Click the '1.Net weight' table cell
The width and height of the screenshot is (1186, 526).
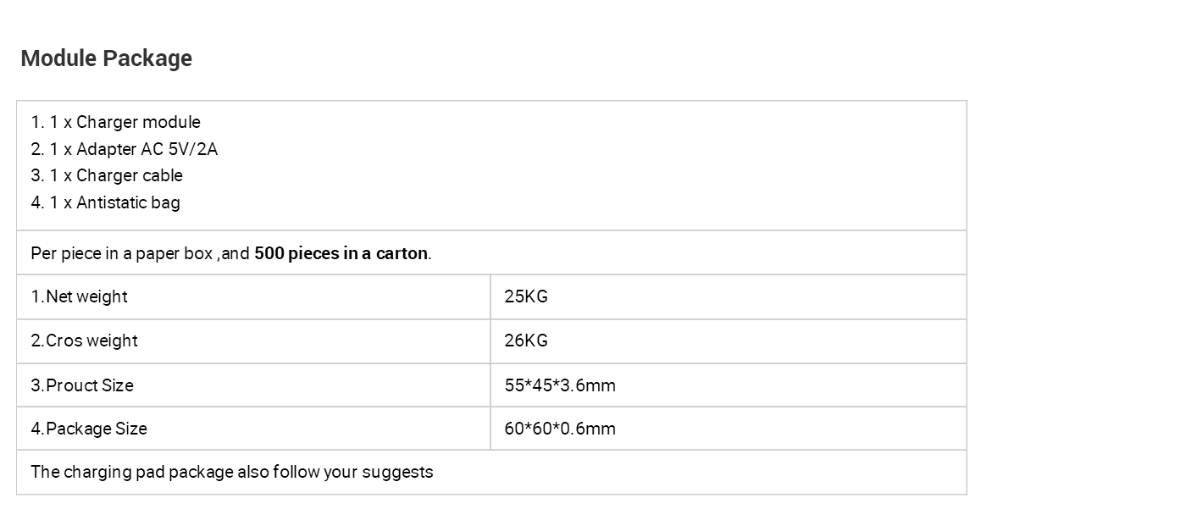click(79, 296)
